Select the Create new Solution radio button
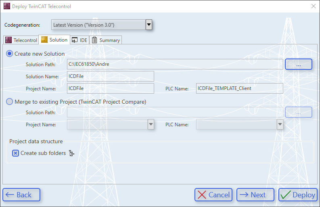 tap(9, 54)
